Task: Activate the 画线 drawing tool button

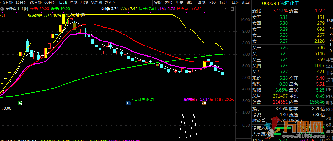Action: pos(201,3)
